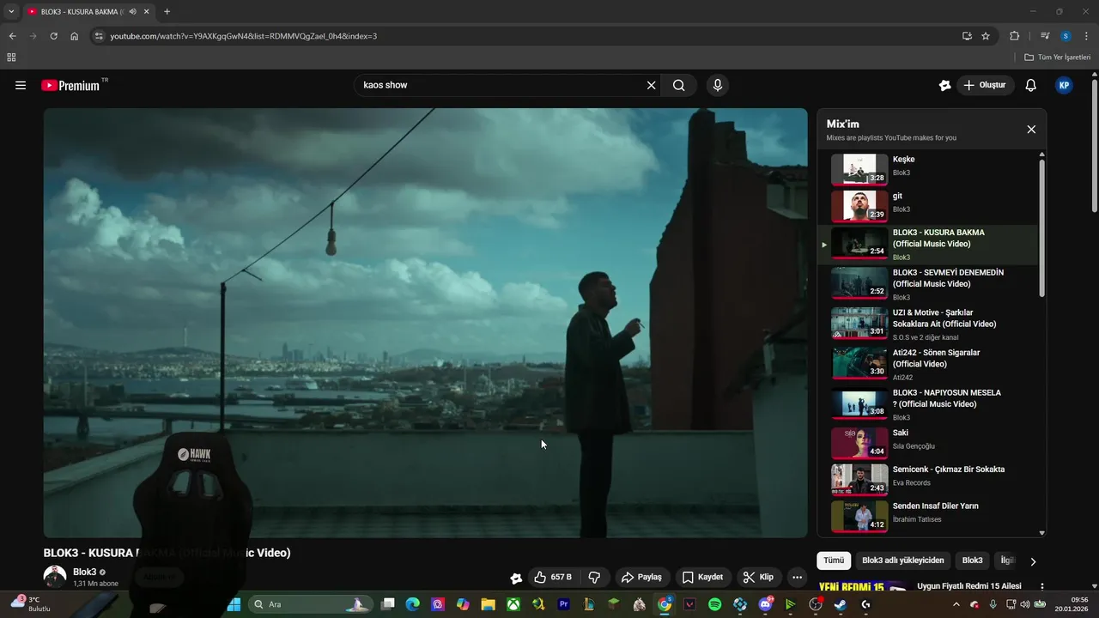
Task: Open Chrome three-dot menu
Action: 1087,36
